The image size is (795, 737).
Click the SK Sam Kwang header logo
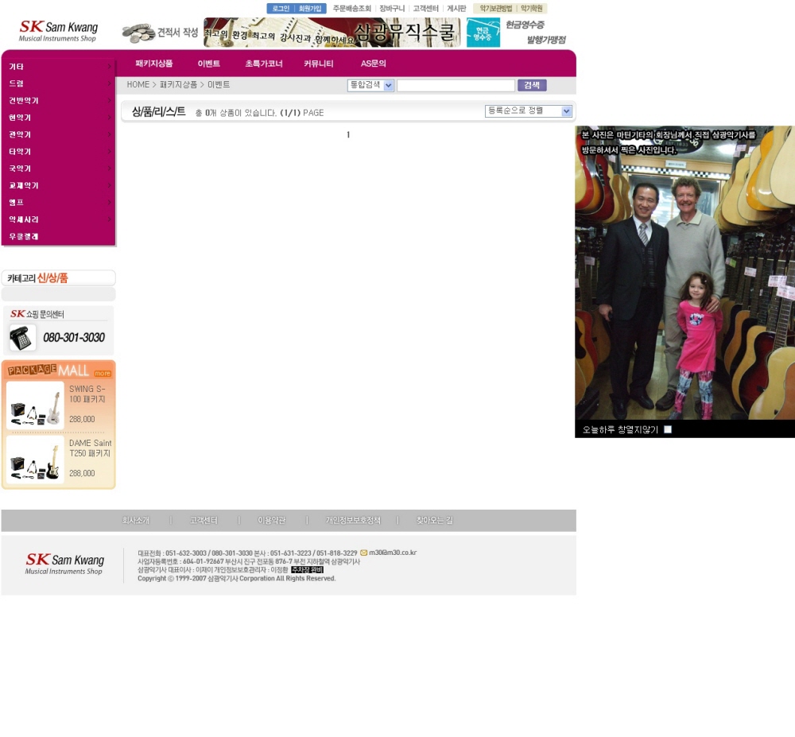[x=57, y=31]
